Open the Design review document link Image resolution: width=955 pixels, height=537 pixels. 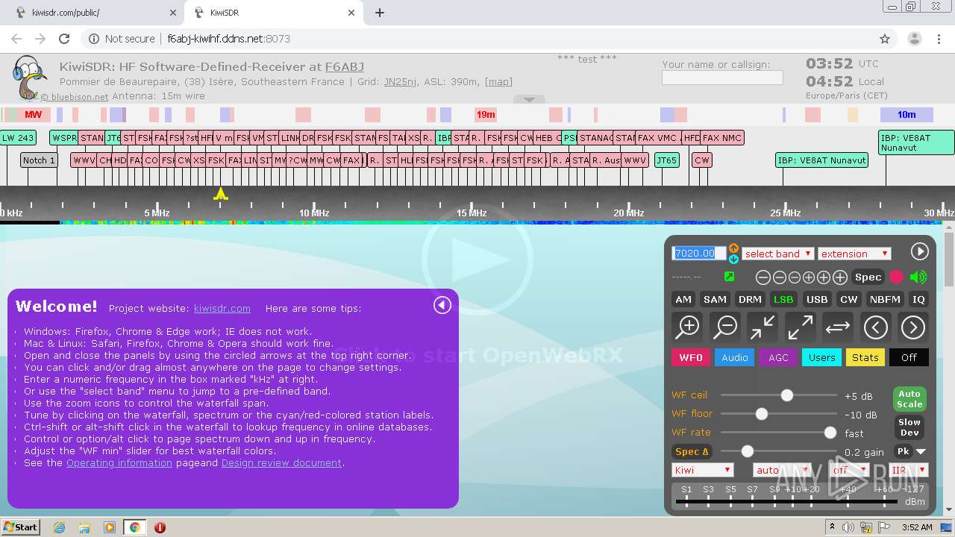coord(281,462)
